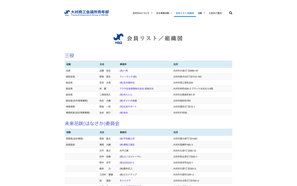Open the (有)一角 company link

pos(124,71)
